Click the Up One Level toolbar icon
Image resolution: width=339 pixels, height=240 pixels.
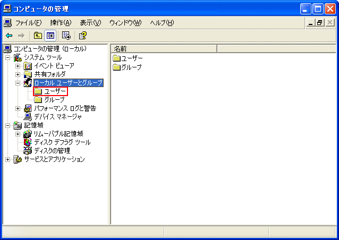pyautogui.click(x=38, y=36)
